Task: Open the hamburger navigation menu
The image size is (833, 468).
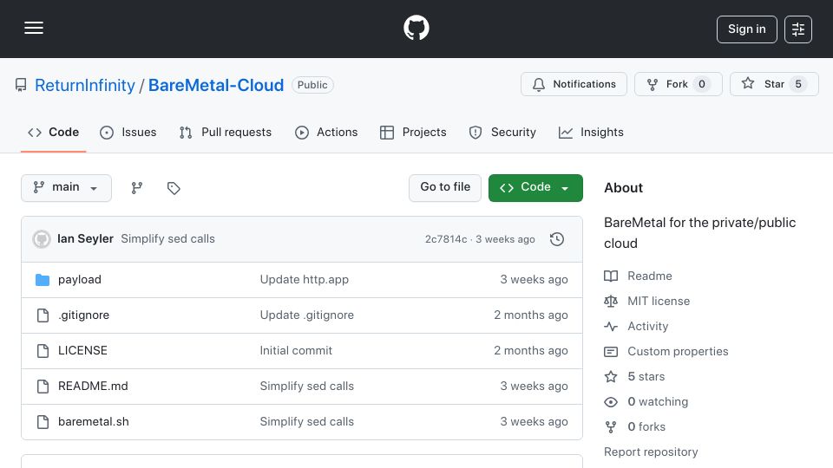Action: [x=34, y=28]
